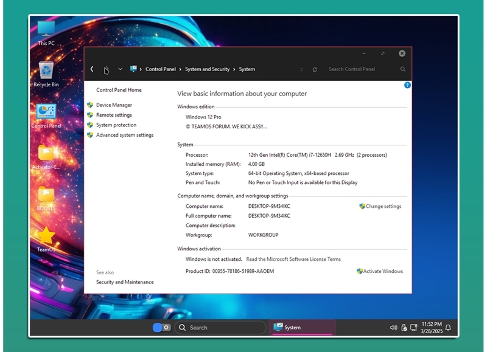This screenshot has width=487, height=352.
Task: Open the security lock tray icon
Action: tap(404, 328)
